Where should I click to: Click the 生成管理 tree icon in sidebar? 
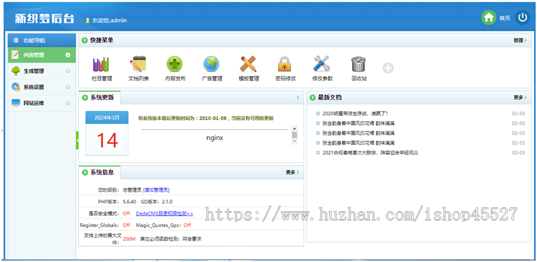tap(16, 71)
